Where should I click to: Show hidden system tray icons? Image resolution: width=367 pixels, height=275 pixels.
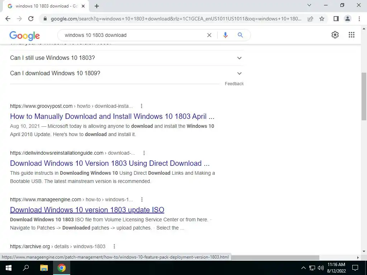pyautogui.click(x=303, y=268)
